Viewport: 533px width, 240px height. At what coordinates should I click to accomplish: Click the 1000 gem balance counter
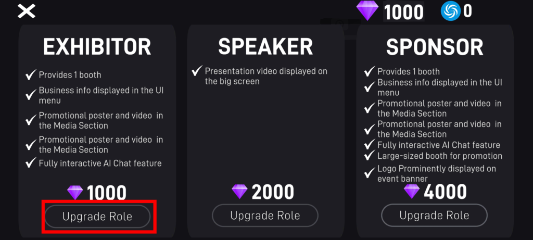point(404,12)
